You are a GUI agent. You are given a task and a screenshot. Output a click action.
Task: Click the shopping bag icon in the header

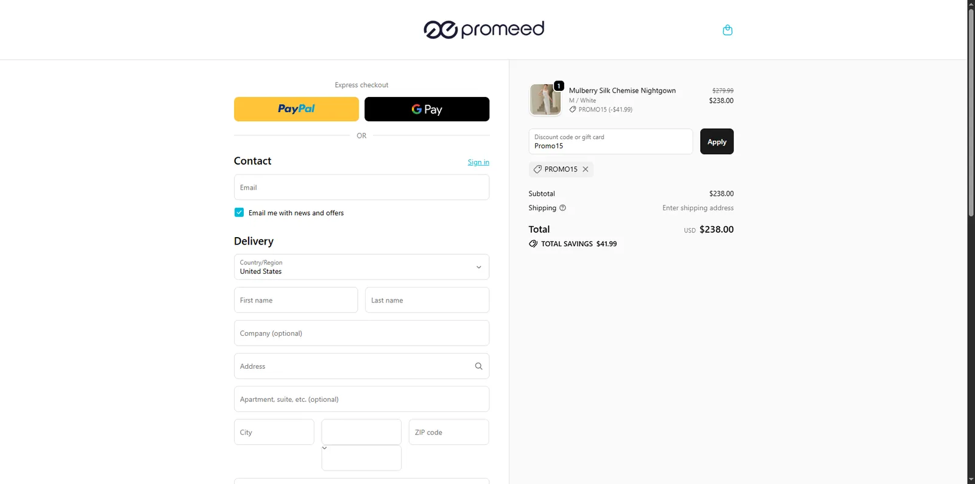coord(727,29)
